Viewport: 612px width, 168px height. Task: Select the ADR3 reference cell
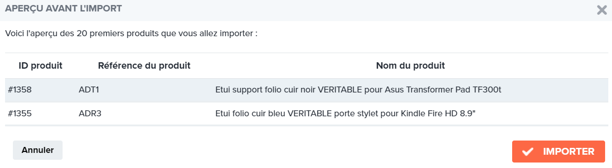coord(90,114)
